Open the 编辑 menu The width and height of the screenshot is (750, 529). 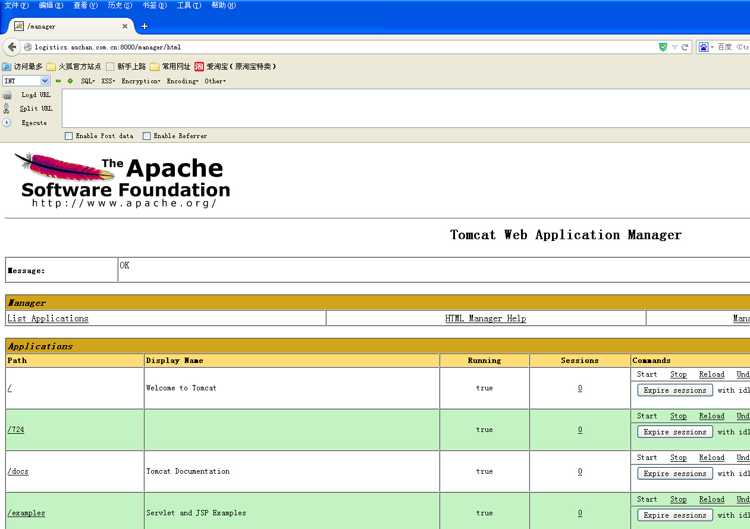(51, 5)
